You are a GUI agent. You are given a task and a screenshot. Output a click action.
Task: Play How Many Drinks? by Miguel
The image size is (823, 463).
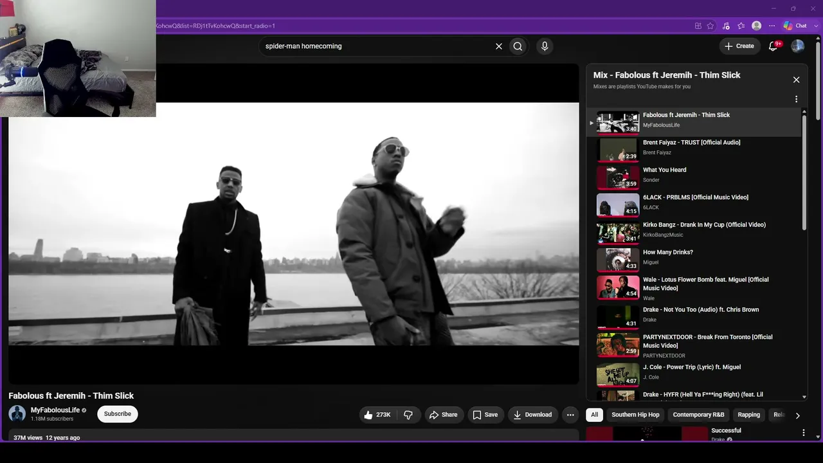(695, 259)
